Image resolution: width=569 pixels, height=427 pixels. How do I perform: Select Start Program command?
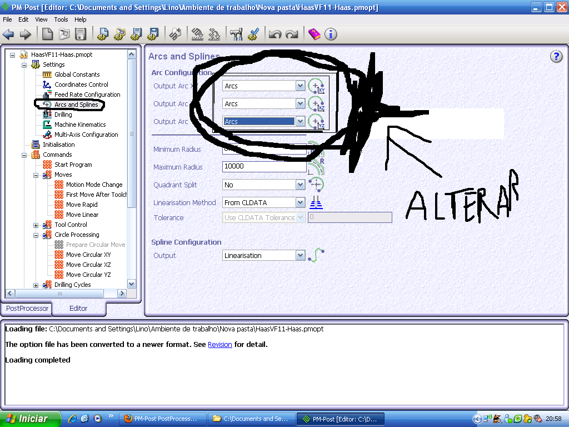click(x=73, y=165)
